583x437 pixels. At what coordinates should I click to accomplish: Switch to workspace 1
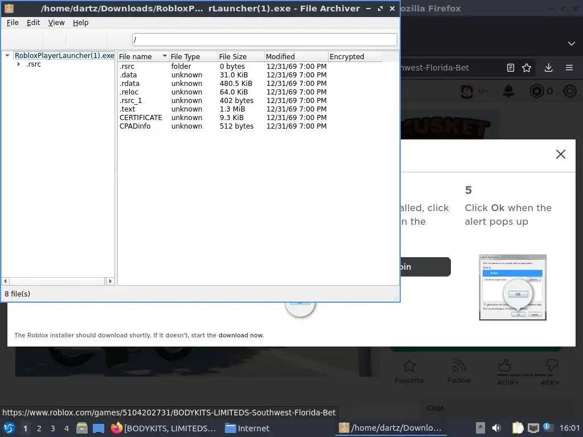pyautogui.click(x=25, y=428)
